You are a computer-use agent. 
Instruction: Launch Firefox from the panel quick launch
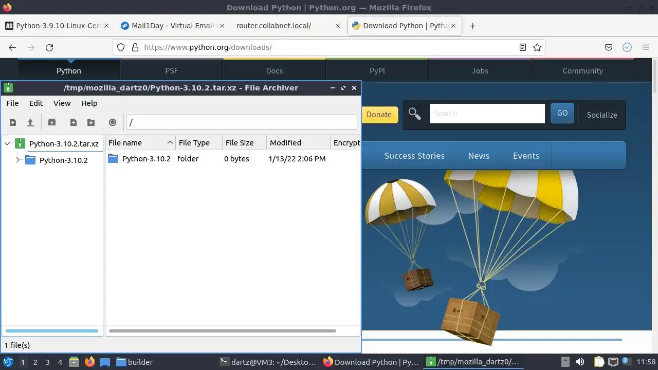pos(90,362)
